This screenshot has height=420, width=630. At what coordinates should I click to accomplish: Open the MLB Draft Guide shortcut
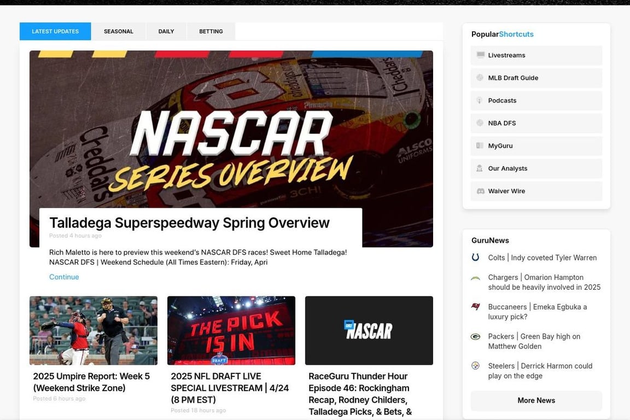click(536, 78)
